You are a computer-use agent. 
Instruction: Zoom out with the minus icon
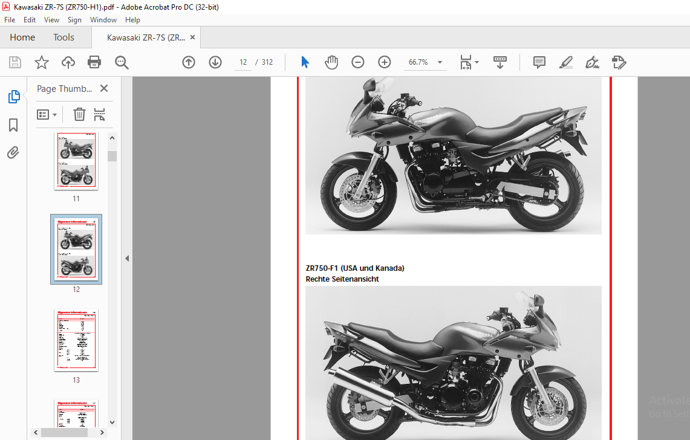(x=358, y=62)
